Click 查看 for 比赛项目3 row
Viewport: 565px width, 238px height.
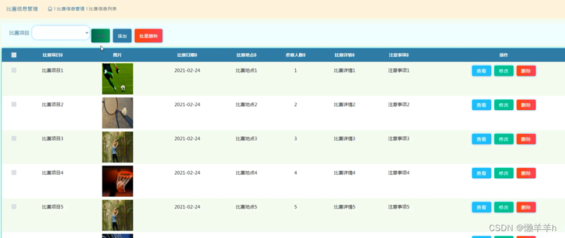pyautogui.click(x=481, y=139)
